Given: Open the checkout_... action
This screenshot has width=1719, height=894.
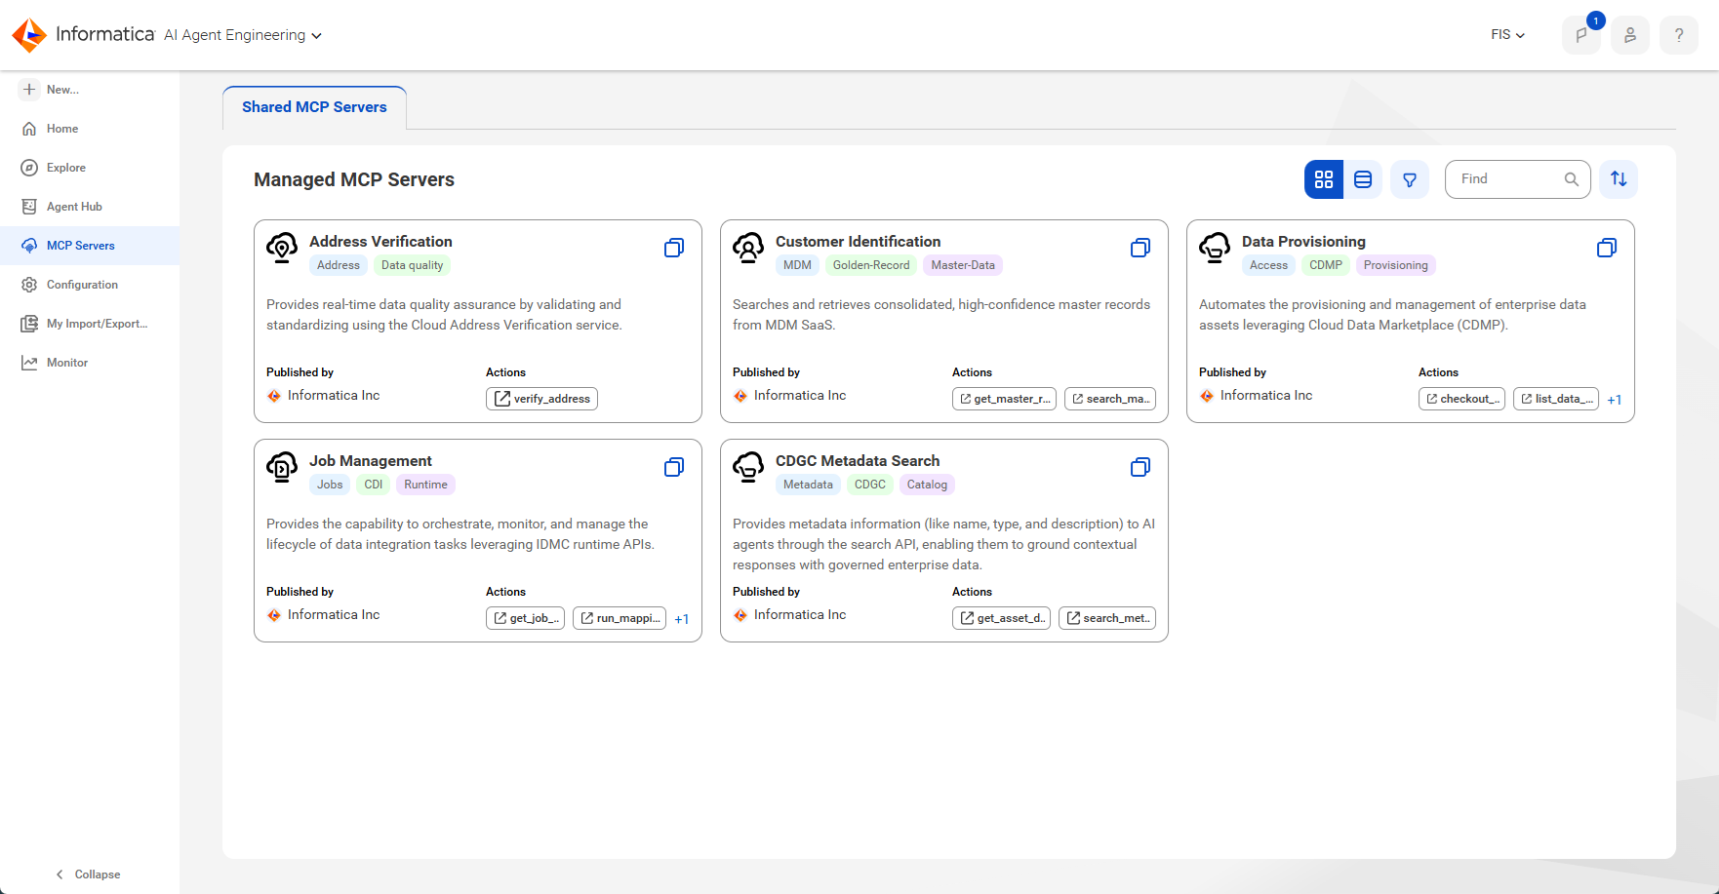Looking at the screenshot, I should [x=1461, y=399].
